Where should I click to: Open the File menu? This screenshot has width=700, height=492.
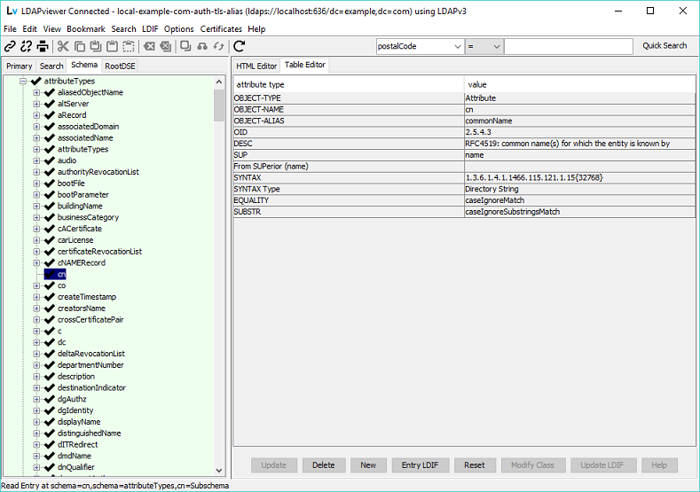click(x=10, y=29)
